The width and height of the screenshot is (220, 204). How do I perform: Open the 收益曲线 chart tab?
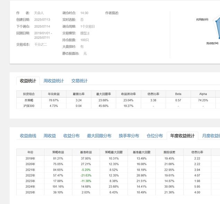click(28, 136)
